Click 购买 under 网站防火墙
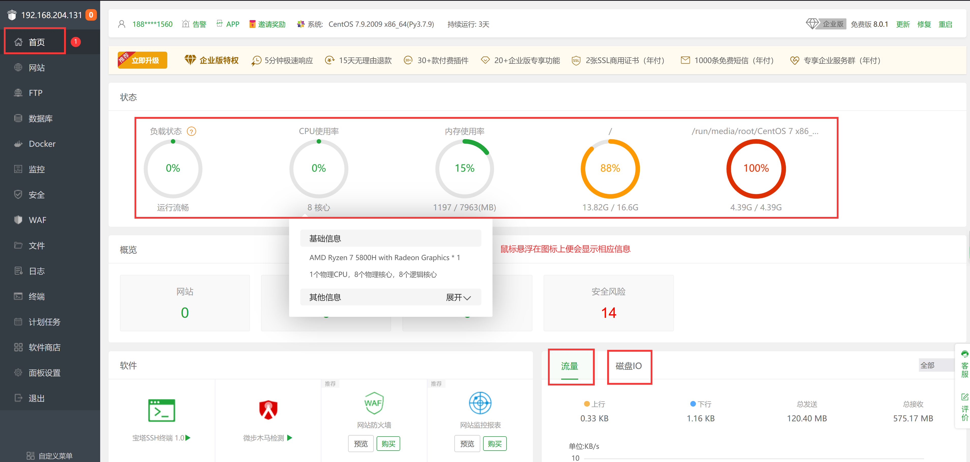Viewport: 970px width, 462px height. pos(388,443)
